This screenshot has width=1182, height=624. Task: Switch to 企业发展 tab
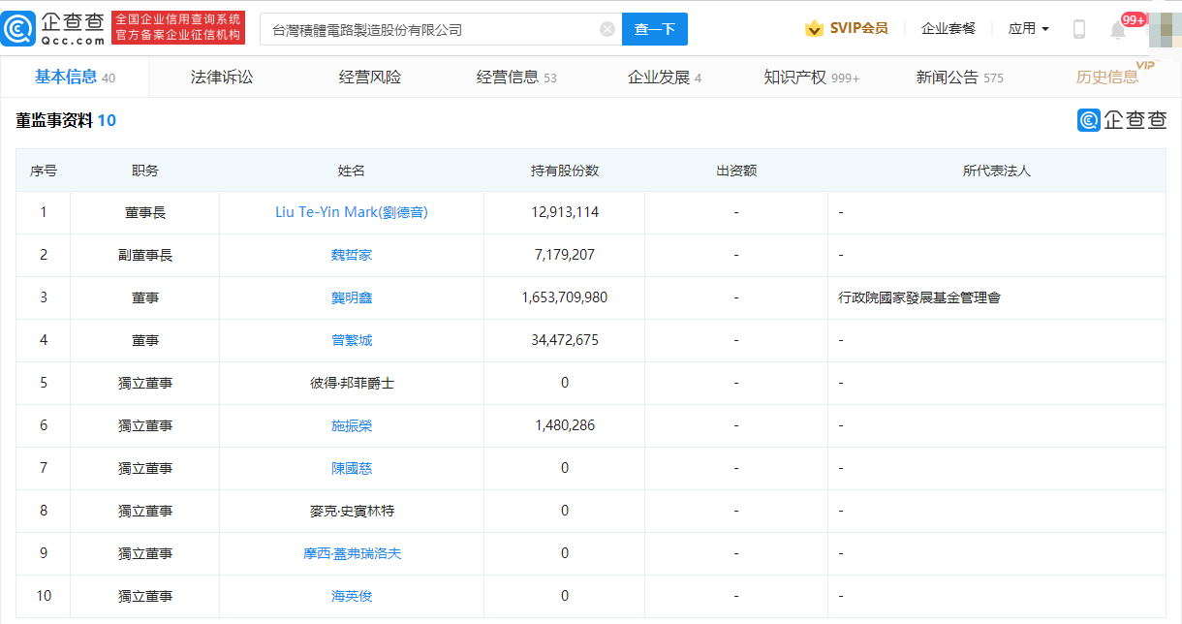click(665, 77)
